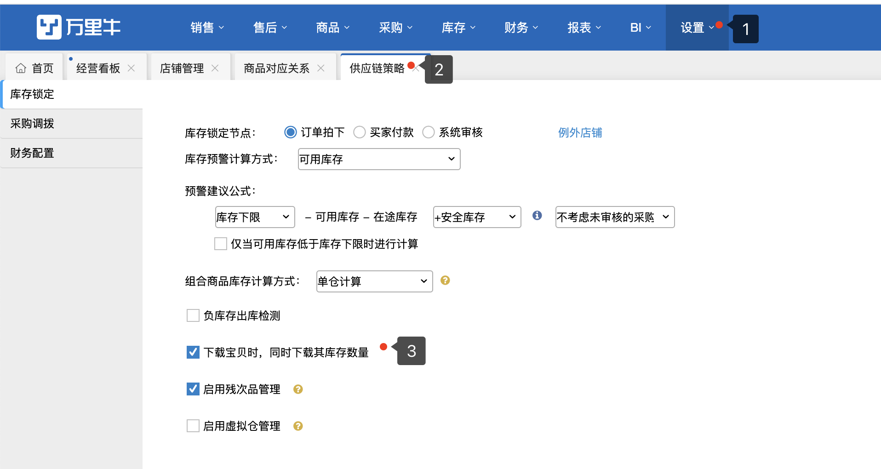Select 库存锁定 in sidebar
881x469 pixels.
(x=71, y=94)
